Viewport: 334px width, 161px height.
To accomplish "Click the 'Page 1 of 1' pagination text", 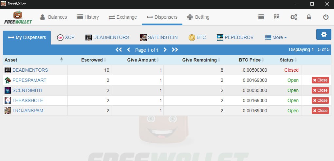I will [147, 50].
